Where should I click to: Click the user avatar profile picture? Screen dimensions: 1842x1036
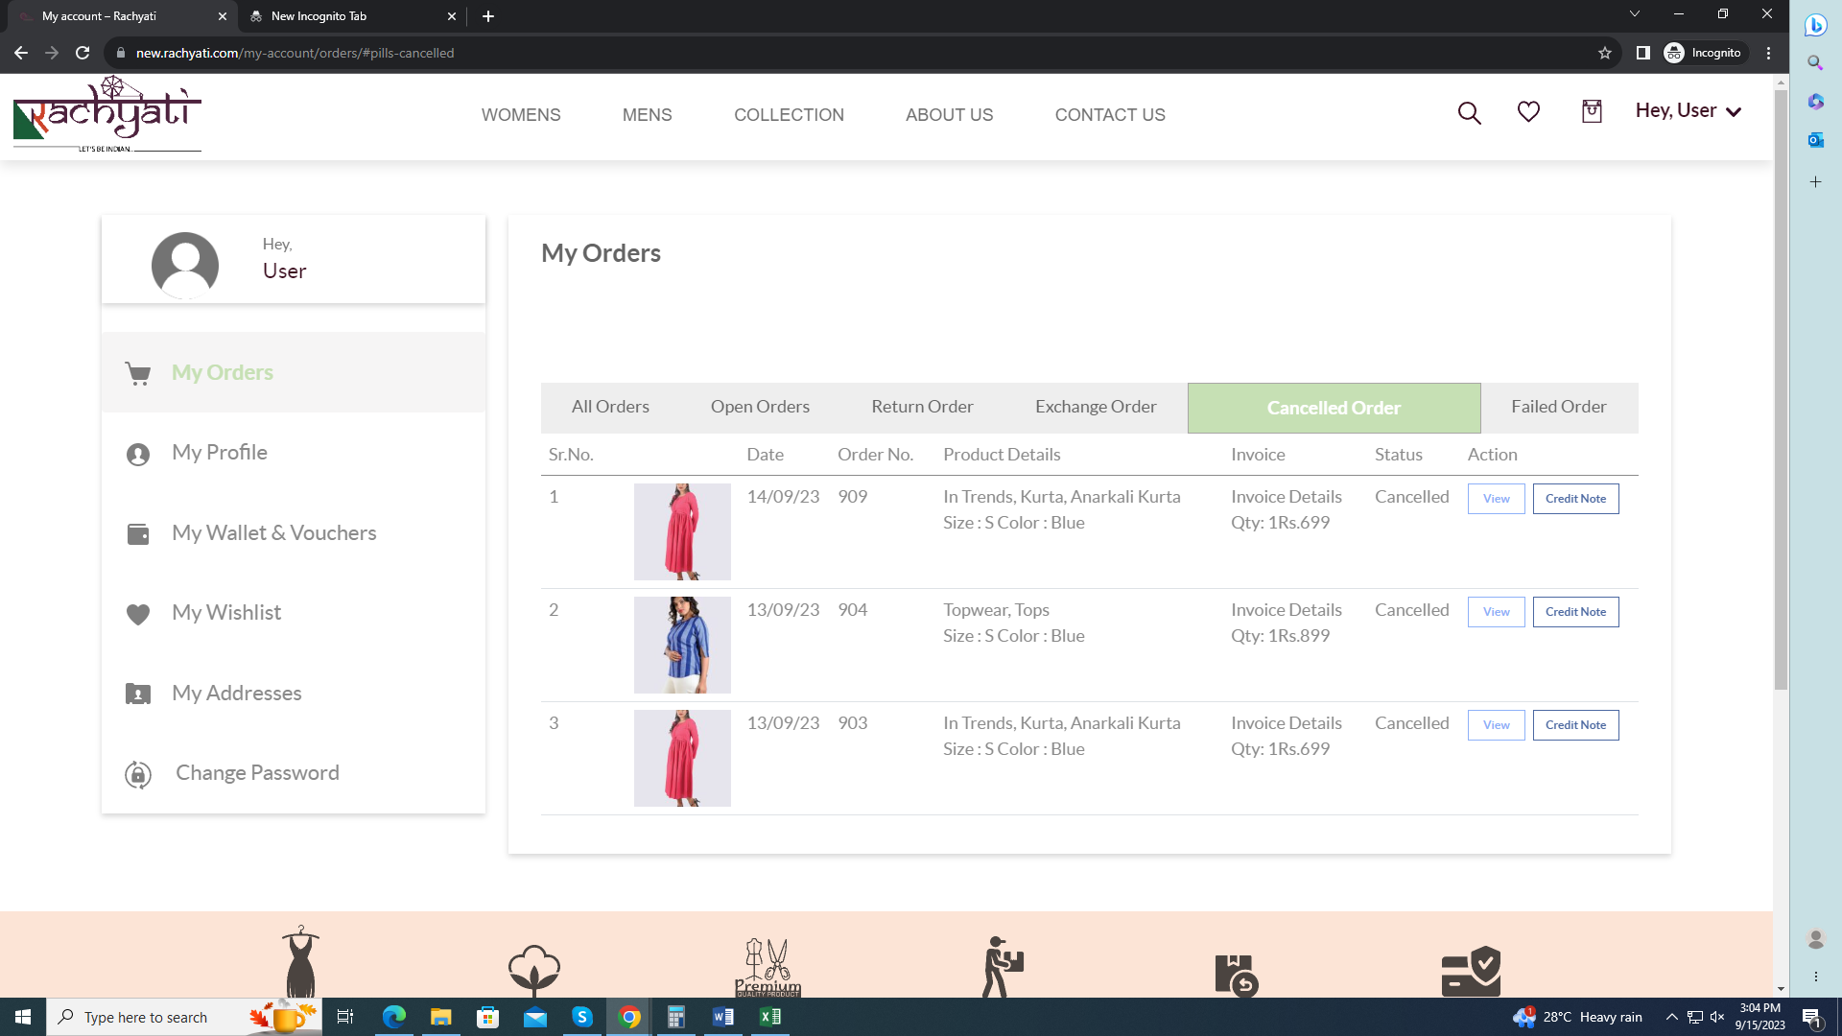click(185, 265)
